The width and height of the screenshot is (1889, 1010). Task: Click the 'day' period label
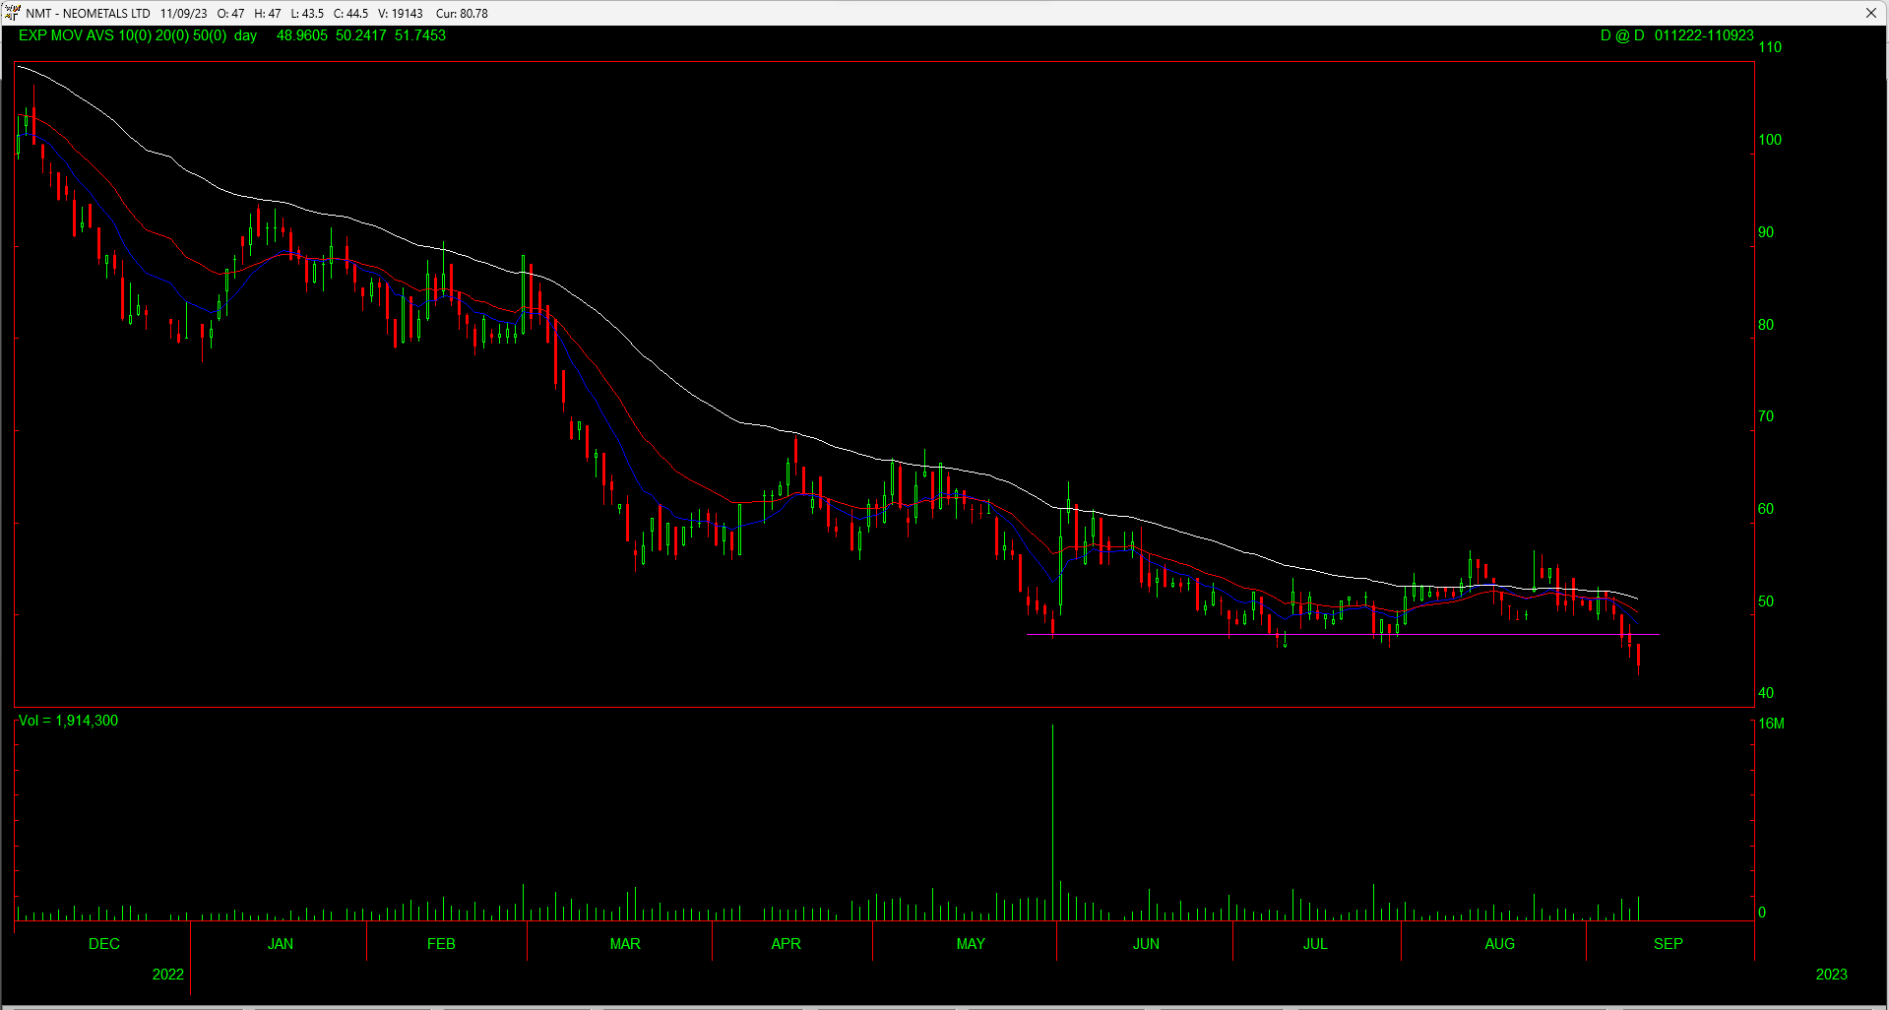coord(245,35)
